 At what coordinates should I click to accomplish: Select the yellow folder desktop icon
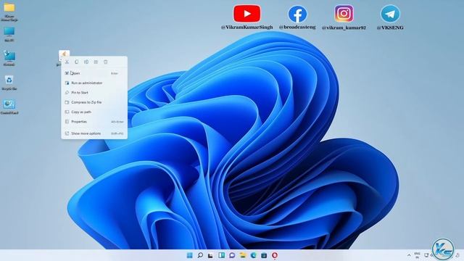(x=9, y=12)
